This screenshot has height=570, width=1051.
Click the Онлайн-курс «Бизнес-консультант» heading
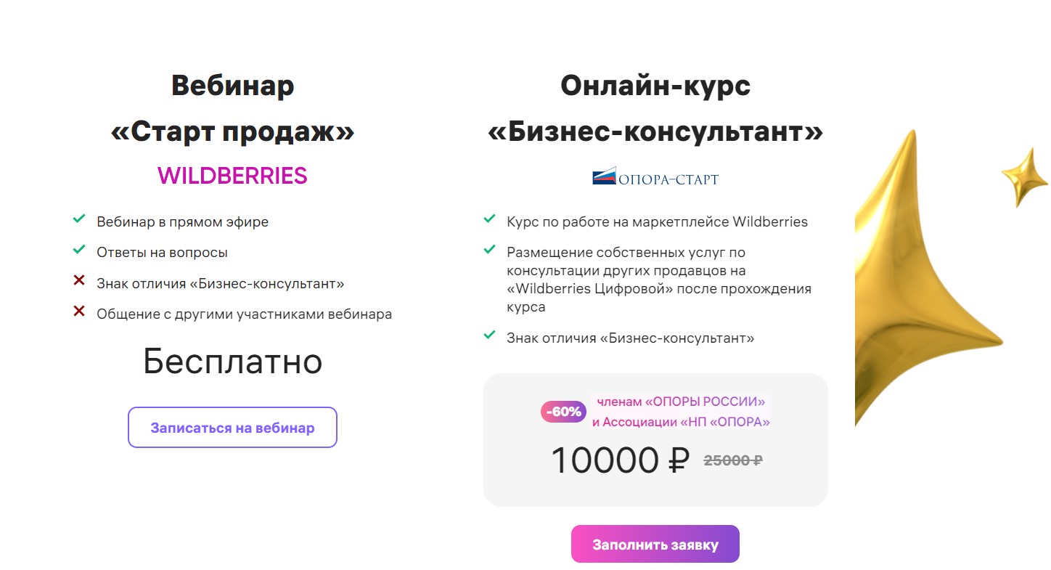655,109
